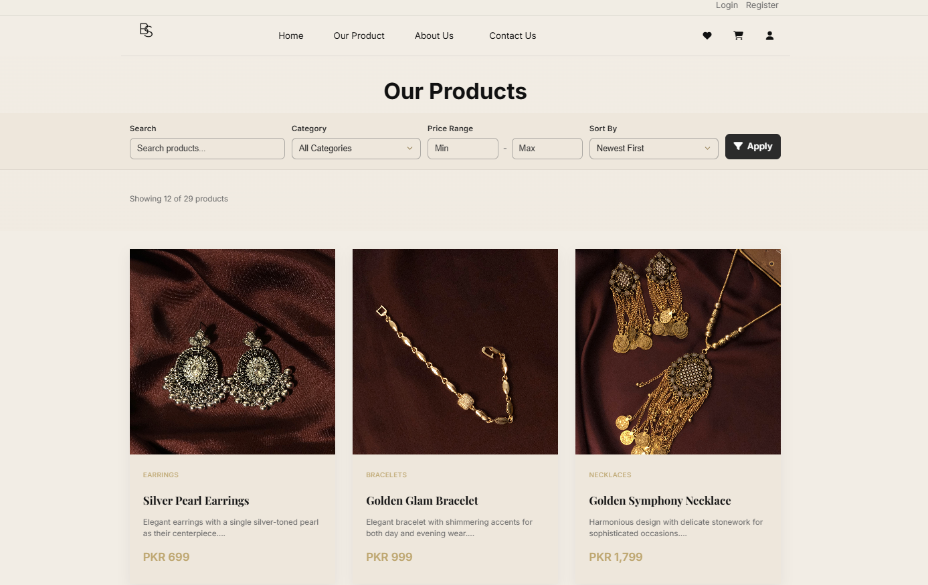Screen dimensions: 928x585
Task: Open the About Us page
Action: pyautogui.click(x=434, y=35)
